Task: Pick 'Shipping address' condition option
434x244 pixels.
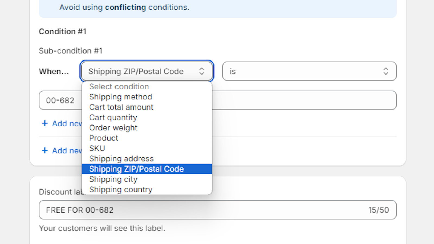Action: pyautogui.click(x=121, y=158)
